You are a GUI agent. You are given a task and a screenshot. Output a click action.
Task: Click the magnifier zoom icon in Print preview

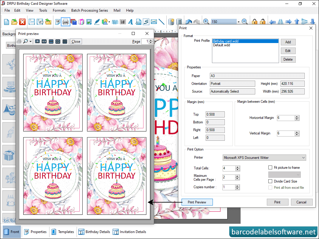pyautogui.click(x=26, y=42)
